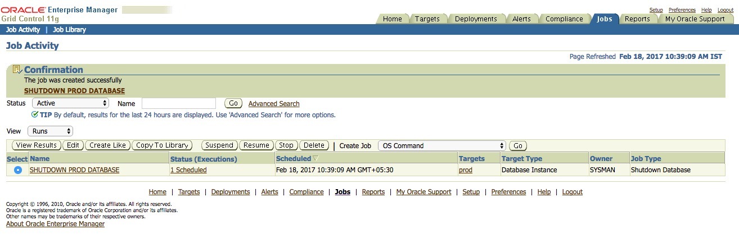Open the 1 Scheduled status link
This screenshot has height=243, width=739.
pyautogui.click(x=188, y=170)
